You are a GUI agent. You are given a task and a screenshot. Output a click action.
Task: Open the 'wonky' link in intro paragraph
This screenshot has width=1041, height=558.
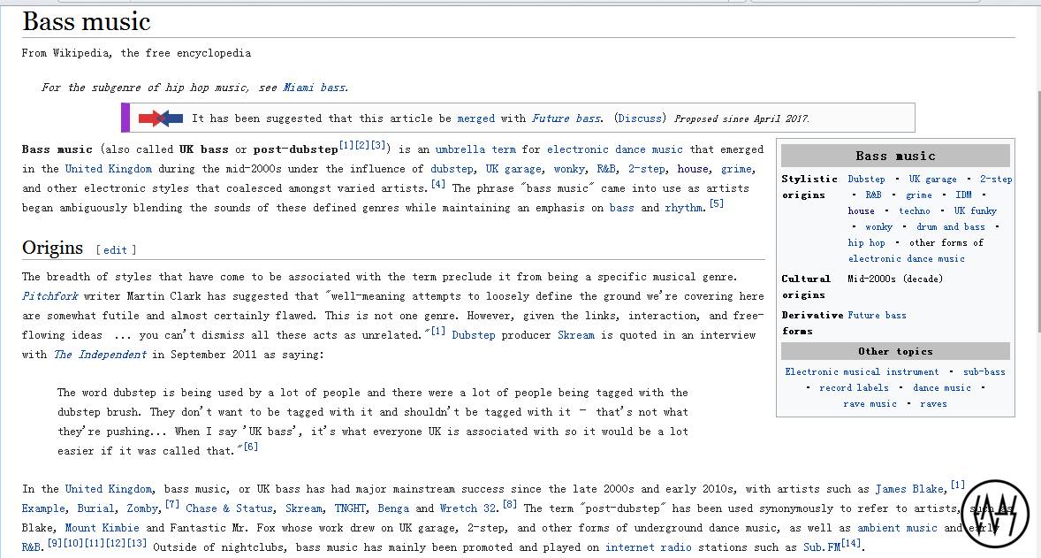pyautogui.click(x=569, y=169)
